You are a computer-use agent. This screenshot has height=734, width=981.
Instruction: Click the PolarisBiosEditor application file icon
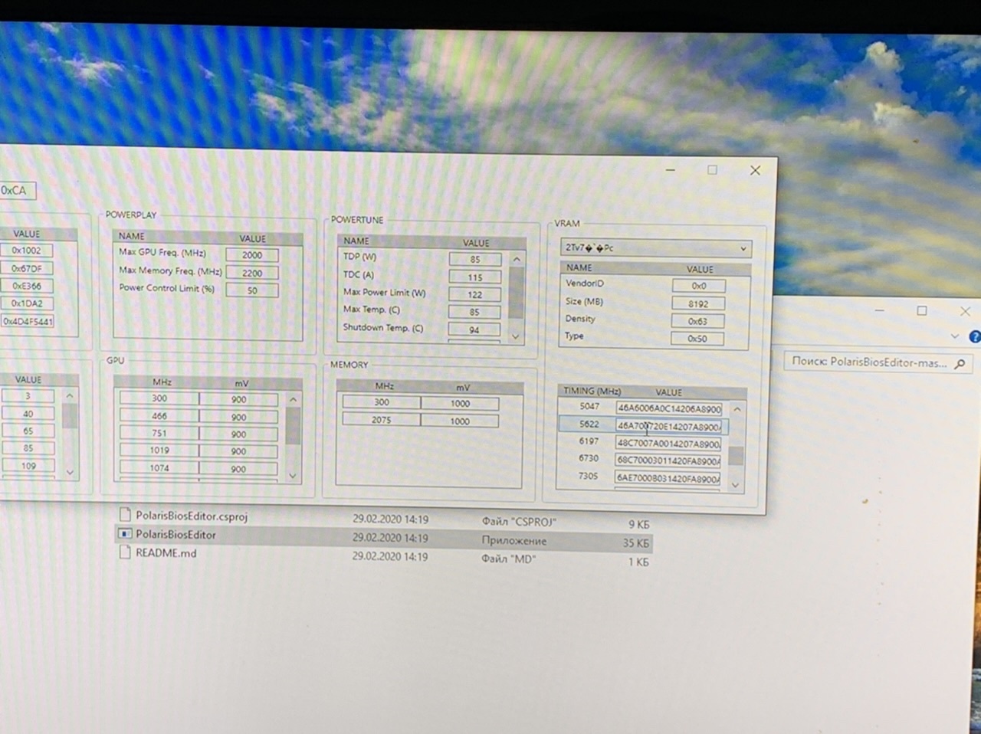(125, 534)
